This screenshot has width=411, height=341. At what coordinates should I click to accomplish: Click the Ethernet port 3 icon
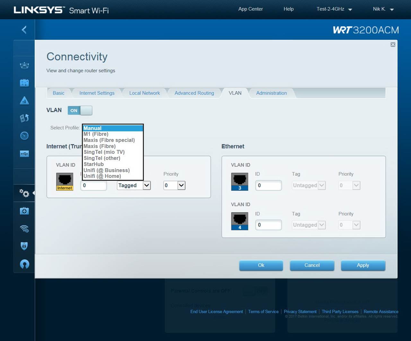pyautogui.click(x=240, y=182)
